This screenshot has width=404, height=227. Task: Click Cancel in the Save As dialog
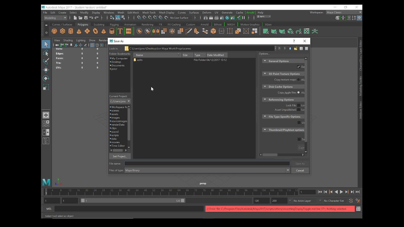point(300,171)
